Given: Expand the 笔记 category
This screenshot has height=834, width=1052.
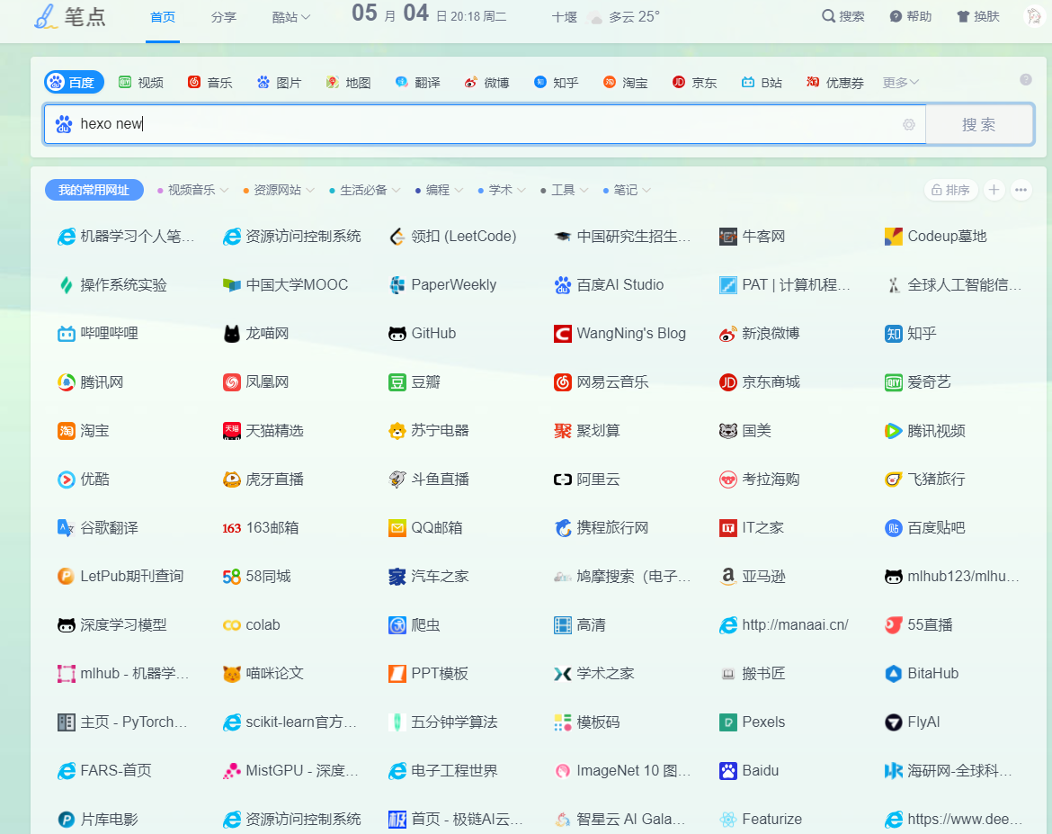Looking at the screenshot, I should coord(627,190).
